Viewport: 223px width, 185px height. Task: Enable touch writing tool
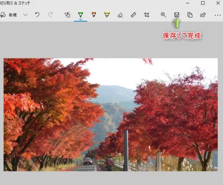(x=67, y=15)
